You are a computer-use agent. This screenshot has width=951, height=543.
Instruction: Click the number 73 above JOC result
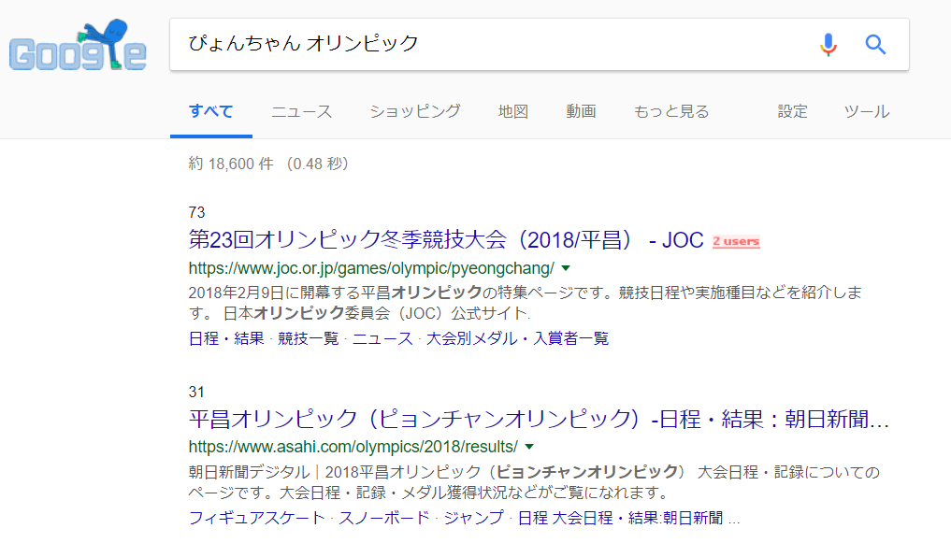click(196, 212)
